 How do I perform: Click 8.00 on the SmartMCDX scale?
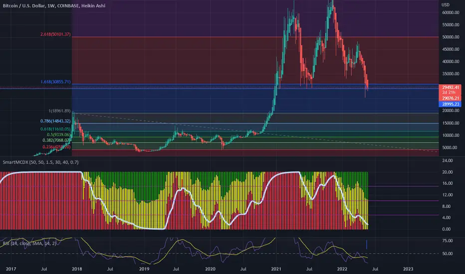click(448, 206)
